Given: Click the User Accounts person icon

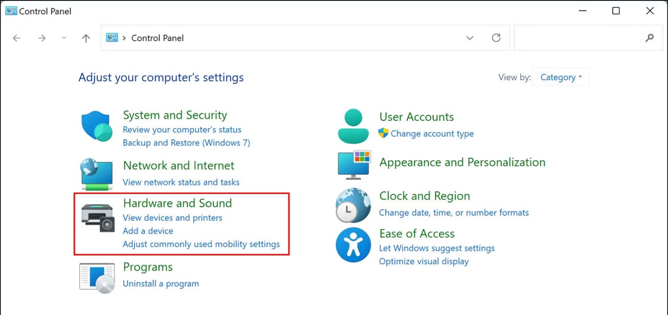Looking at the screenshot, I should tap(353, 126).
